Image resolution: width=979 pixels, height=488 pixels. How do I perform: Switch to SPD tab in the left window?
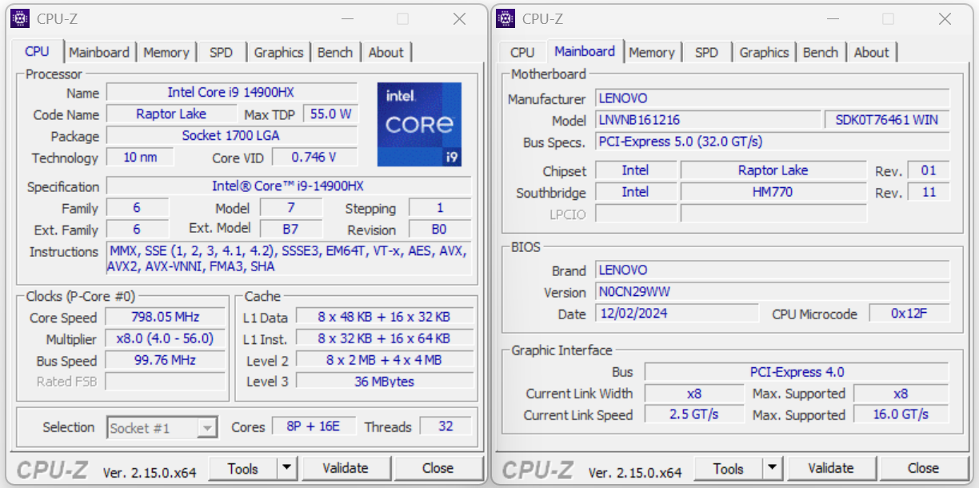pyautogui.click(x=221, y=52)
